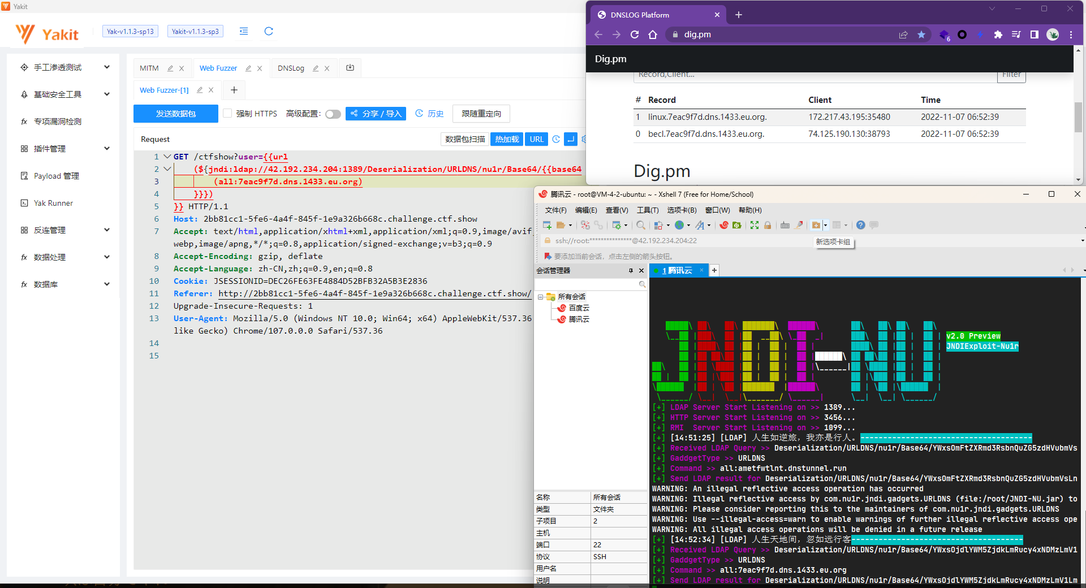Viewport: 1086px width, 588px height.
Task: Open Payload 管理 in Yakit sidebar
Action: 57,176
